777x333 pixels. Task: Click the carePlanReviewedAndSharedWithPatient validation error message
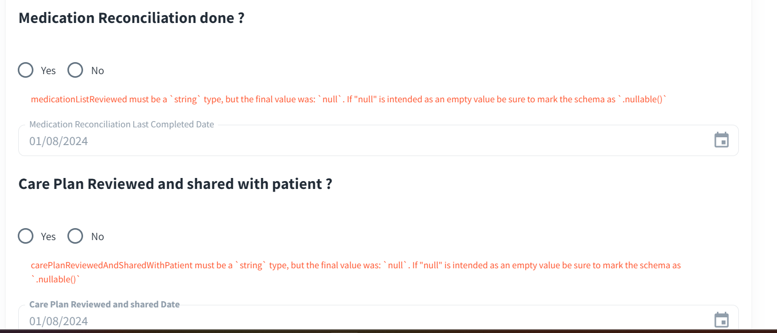[355, 265]
